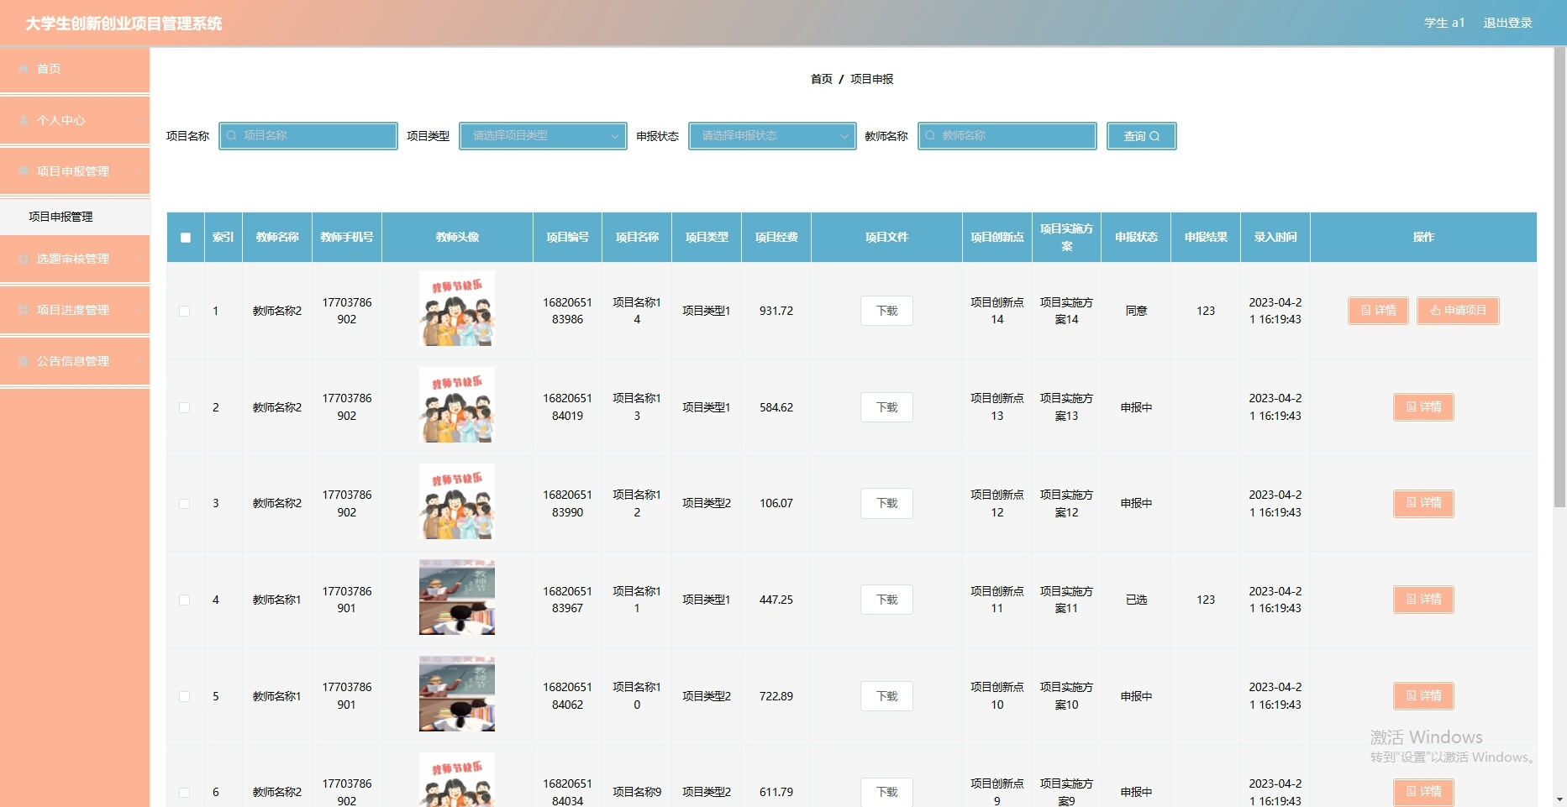Open 详情 for the 项目名称11 row

[x=1423, y=600]
